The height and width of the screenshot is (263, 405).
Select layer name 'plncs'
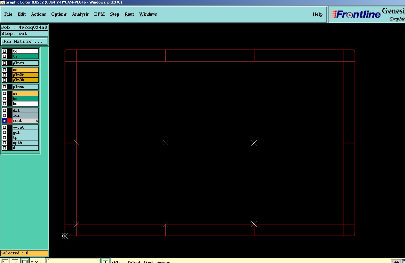click(25, 63)
